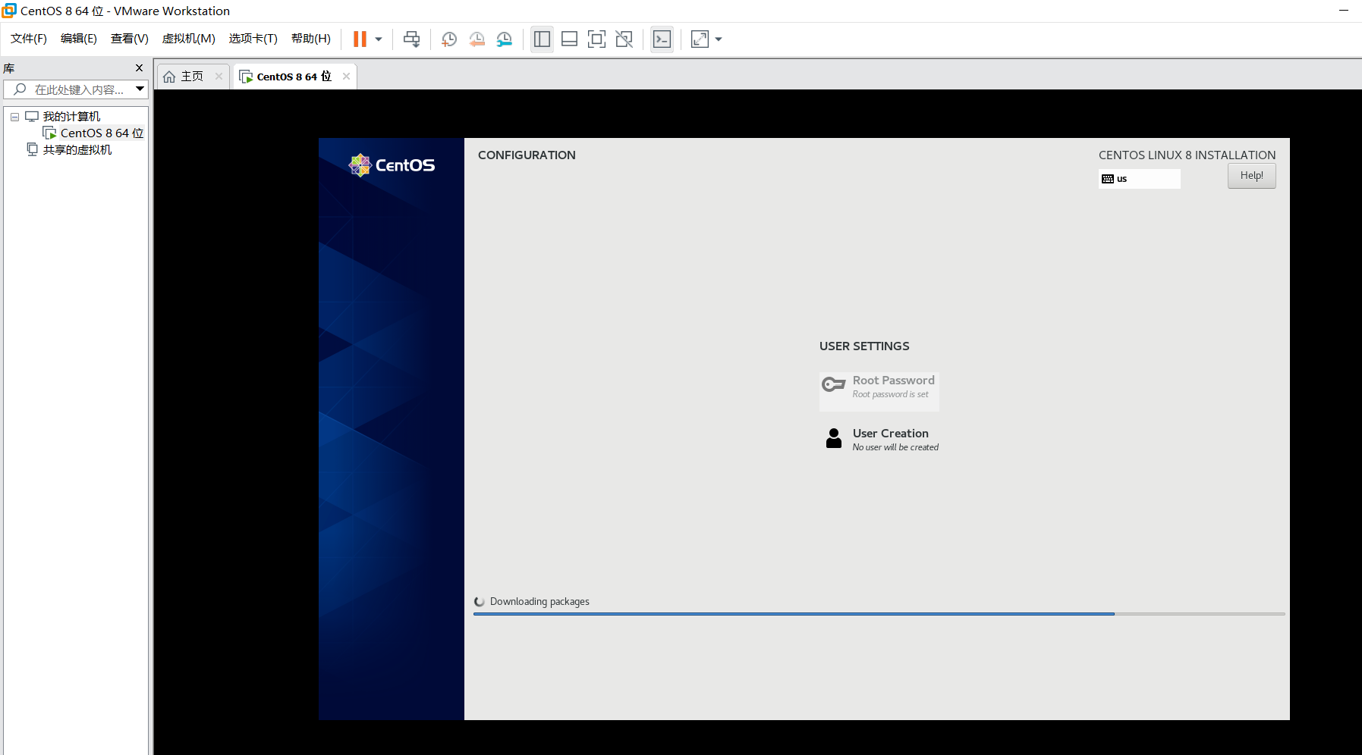Toggle the library sidebar view icon
Image resolution: width=1362 pixels, height=755 pixels.
(x=542, y=39)
